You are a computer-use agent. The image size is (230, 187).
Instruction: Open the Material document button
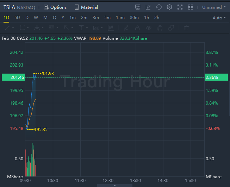pyautogui.click(x=86, y=7)
